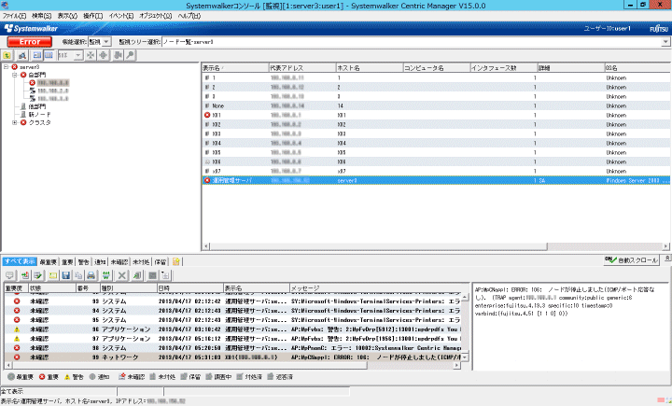The image size is (672, 406).
Task: Click the Systemwalker logo in banner
Action: [x=31, y=29]
